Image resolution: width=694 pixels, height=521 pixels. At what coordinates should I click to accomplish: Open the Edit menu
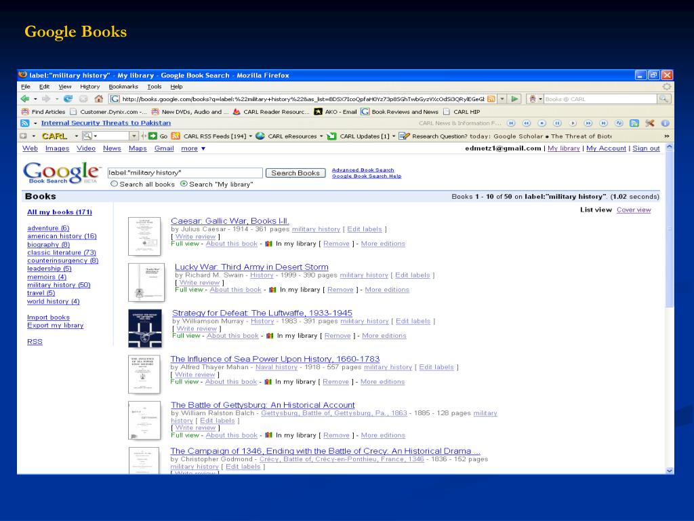point(44,87)
